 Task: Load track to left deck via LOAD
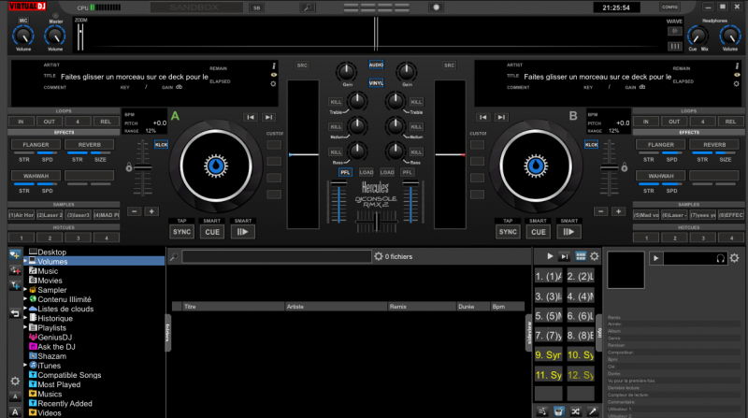[x=366, y=172]
